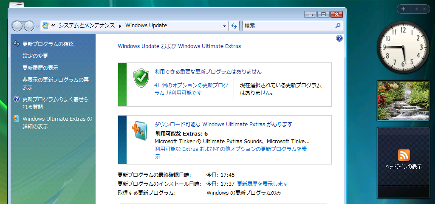The width and height of the screenshot is (435, 204).
Task: Open 設定の変更 in the sidebar
Action: pyautogui.click(x=35, y=56)
